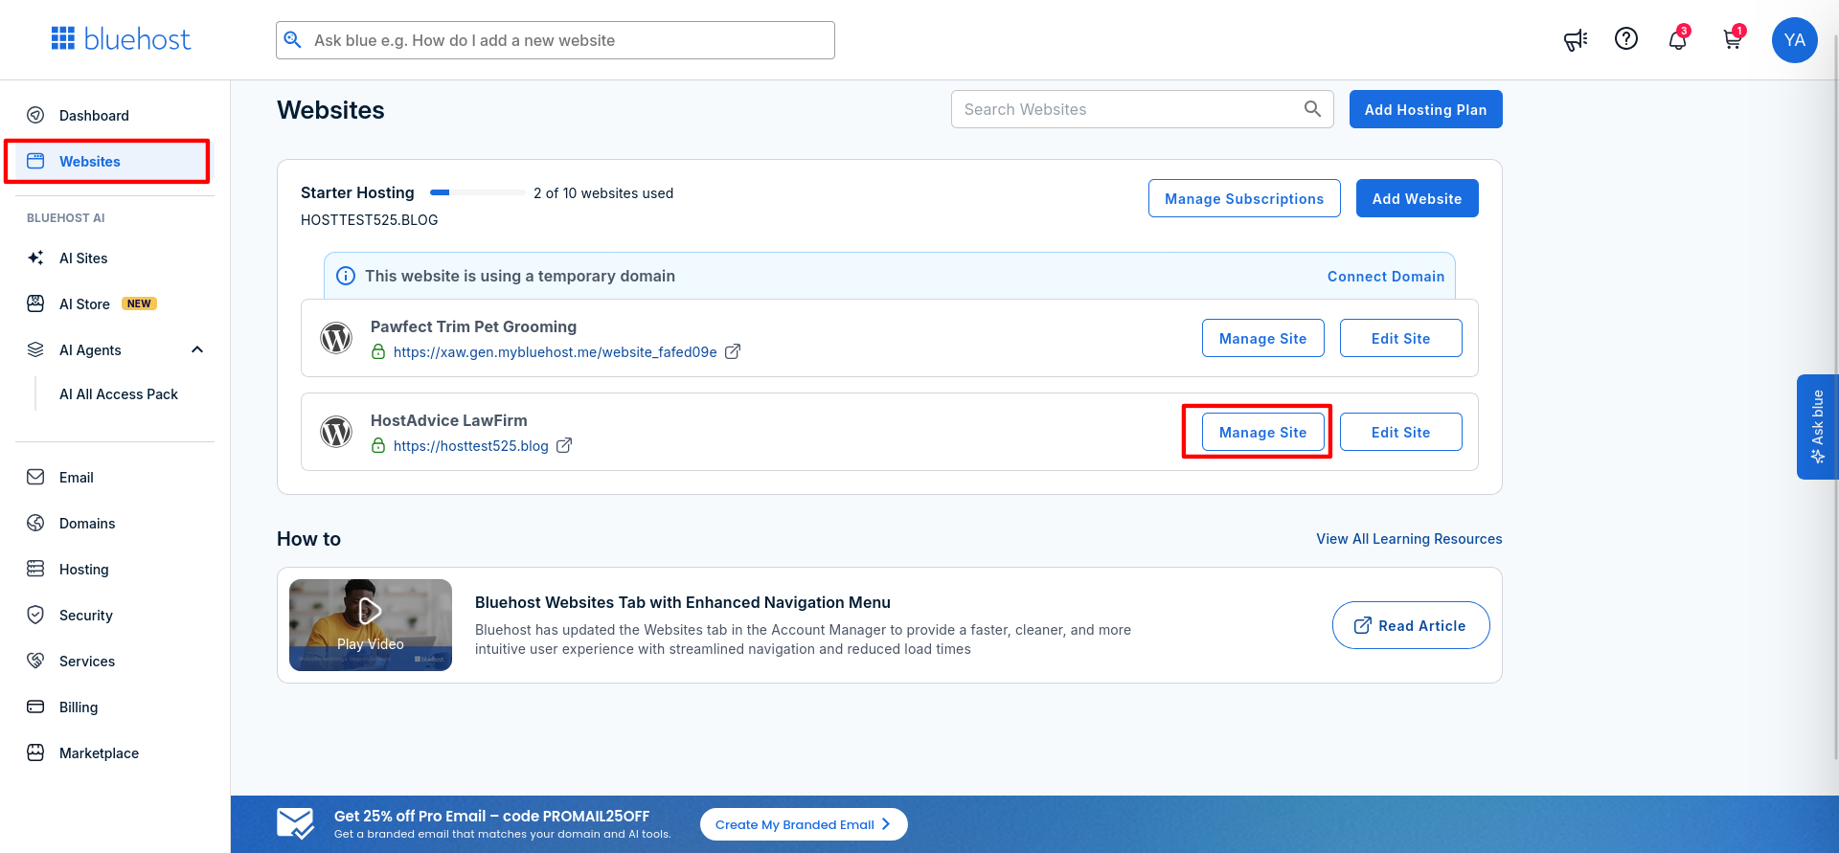Click WordPress logo for Pawfect Trim Pet Grooming
The height and width of the screenshot is (853, 1839).
pyautogui.click(x=336, y=338)
